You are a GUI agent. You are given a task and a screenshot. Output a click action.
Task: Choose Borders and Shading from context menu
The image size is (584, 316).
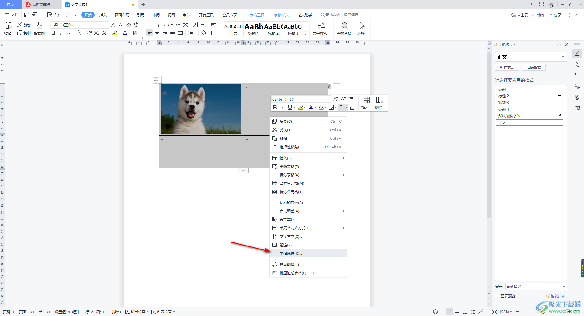[x=308, y=203]
